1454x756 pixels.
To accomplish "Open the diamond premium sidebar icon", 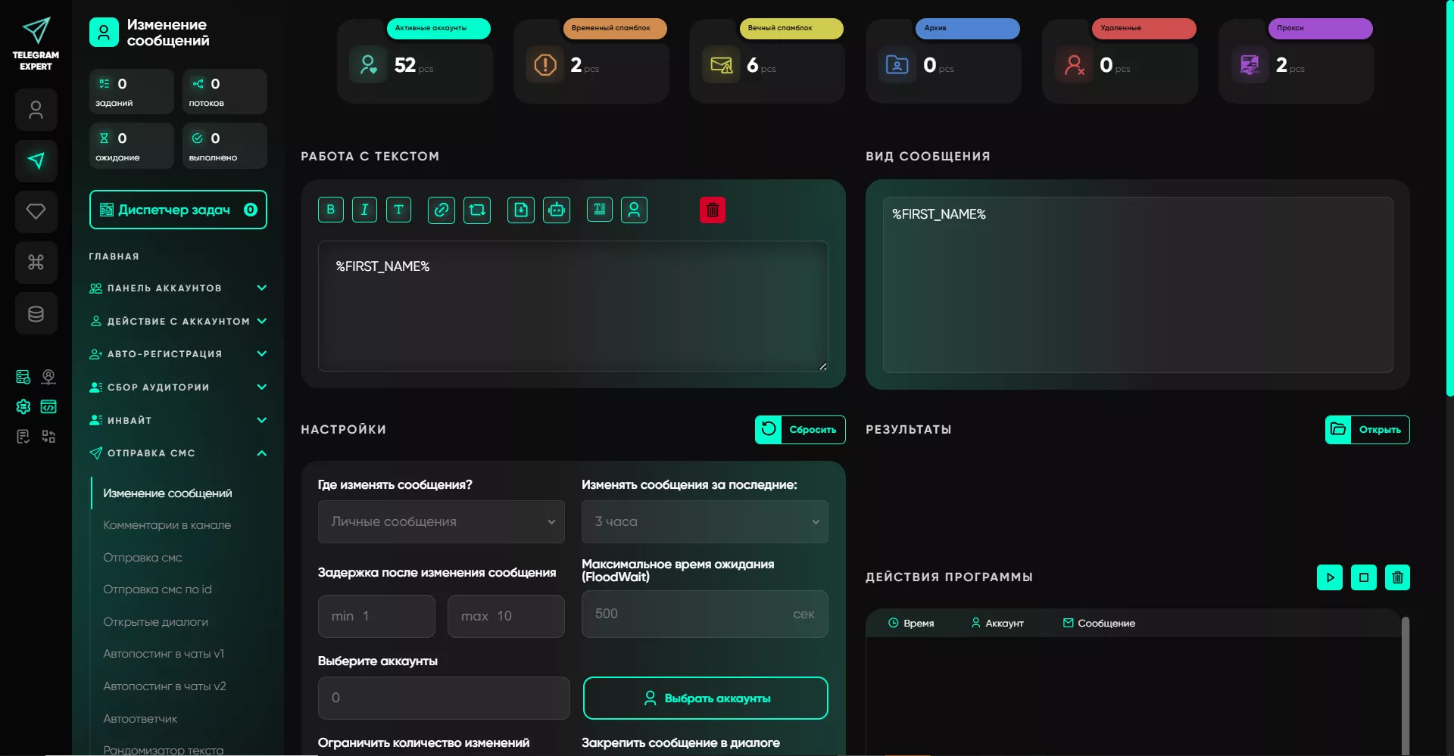I will [36, 211].
